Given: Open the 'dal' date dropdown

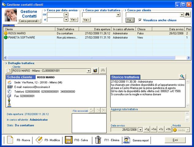Looking at the screenshot, I should coord(66,15).
